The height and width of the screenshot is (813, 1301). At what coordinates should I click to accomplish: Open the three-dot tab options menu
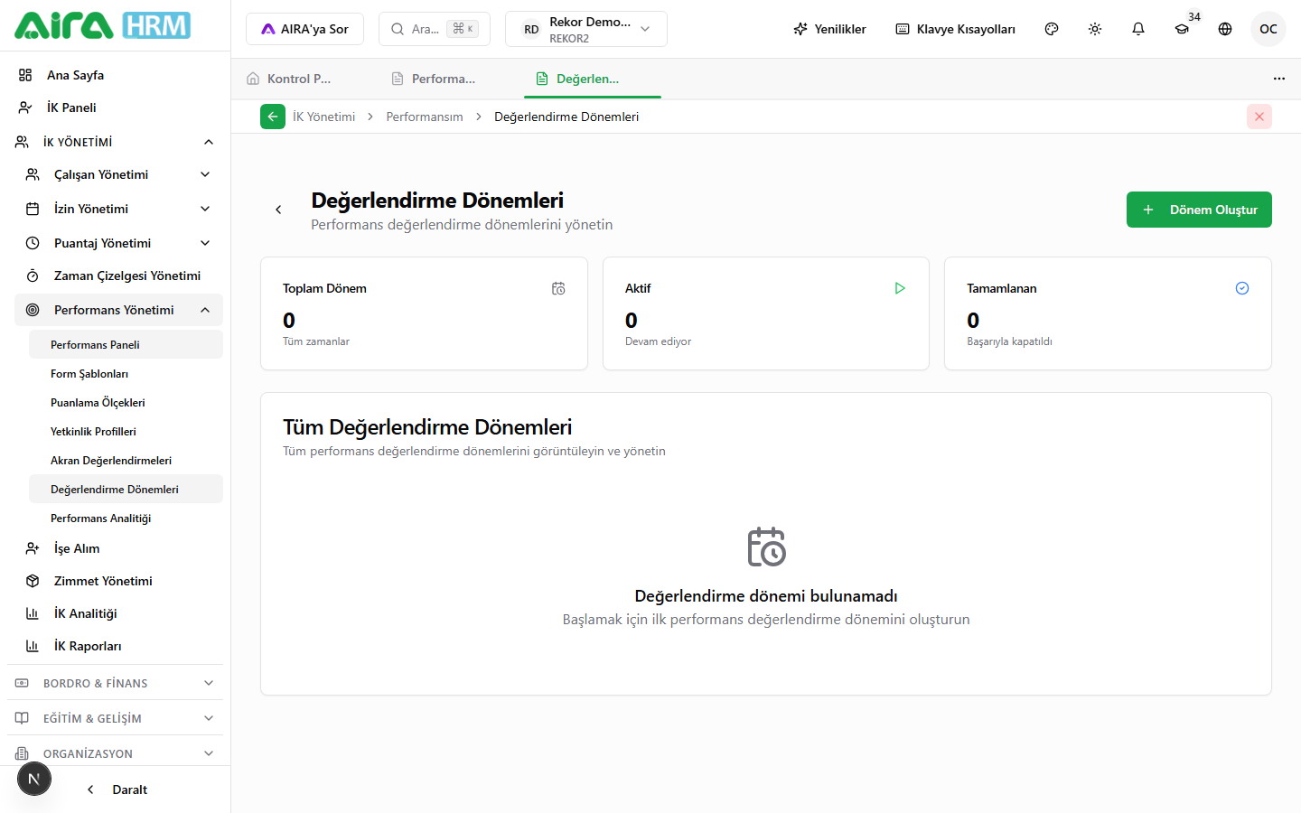pyautogui.click(x=1279, y=79)
